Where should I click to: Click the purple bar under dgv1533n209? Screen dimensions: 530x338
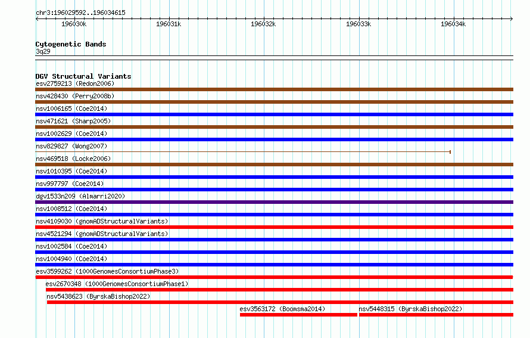click(274, 202)
